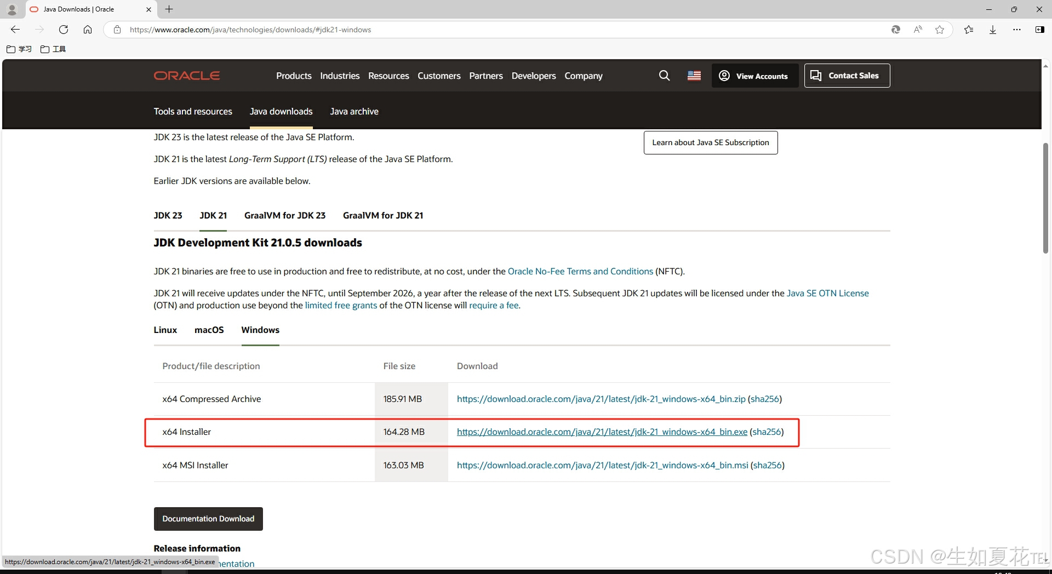The width and height of the screenshot is (1052, 574).
Task: Open browser settings and more menu
Action: (1017, 30)
